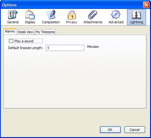
Task: Click the blank area inside the Alarms panel
Action: click(75, 80)
